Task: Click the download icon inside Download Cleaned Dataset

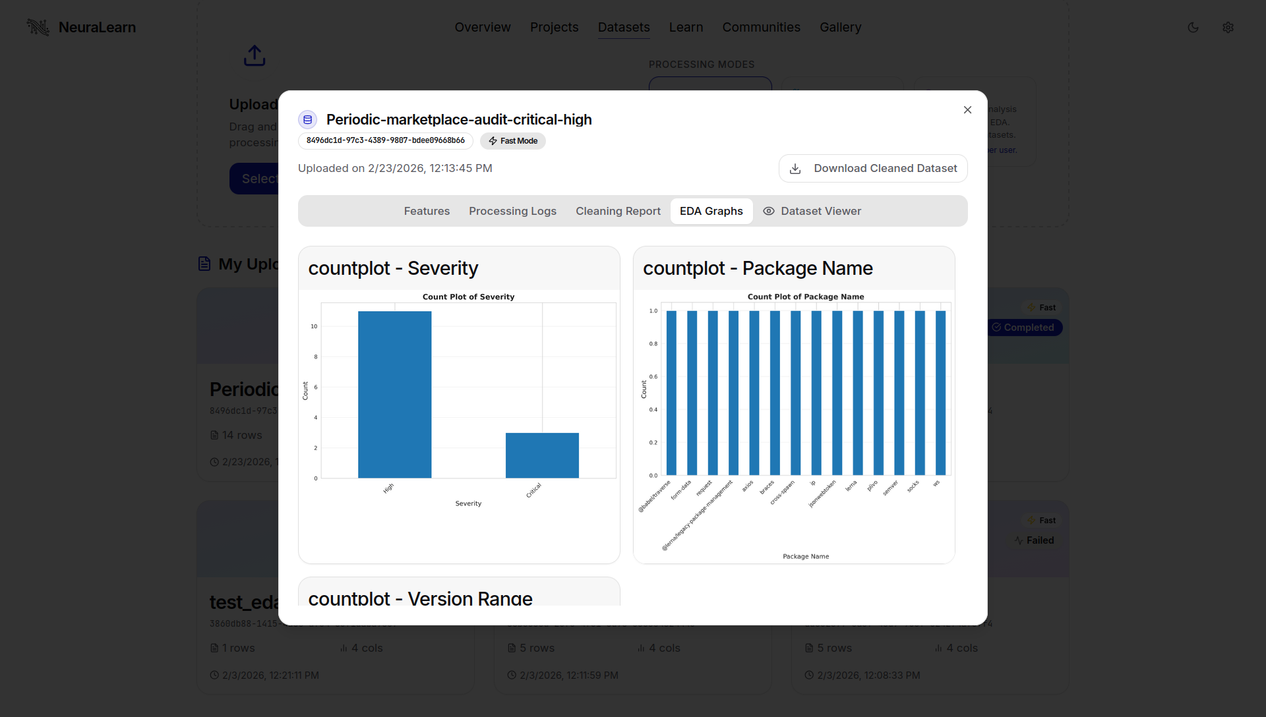Action: click(x=795, y=169)
